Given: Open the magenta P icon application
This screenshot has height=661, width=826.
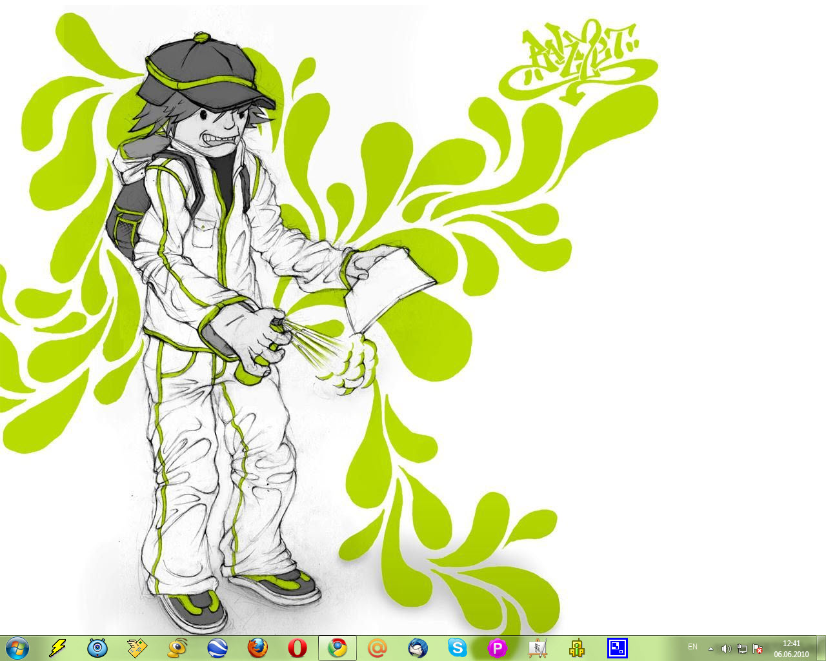Looking at the screenshot, I should (x=497, y=647).
